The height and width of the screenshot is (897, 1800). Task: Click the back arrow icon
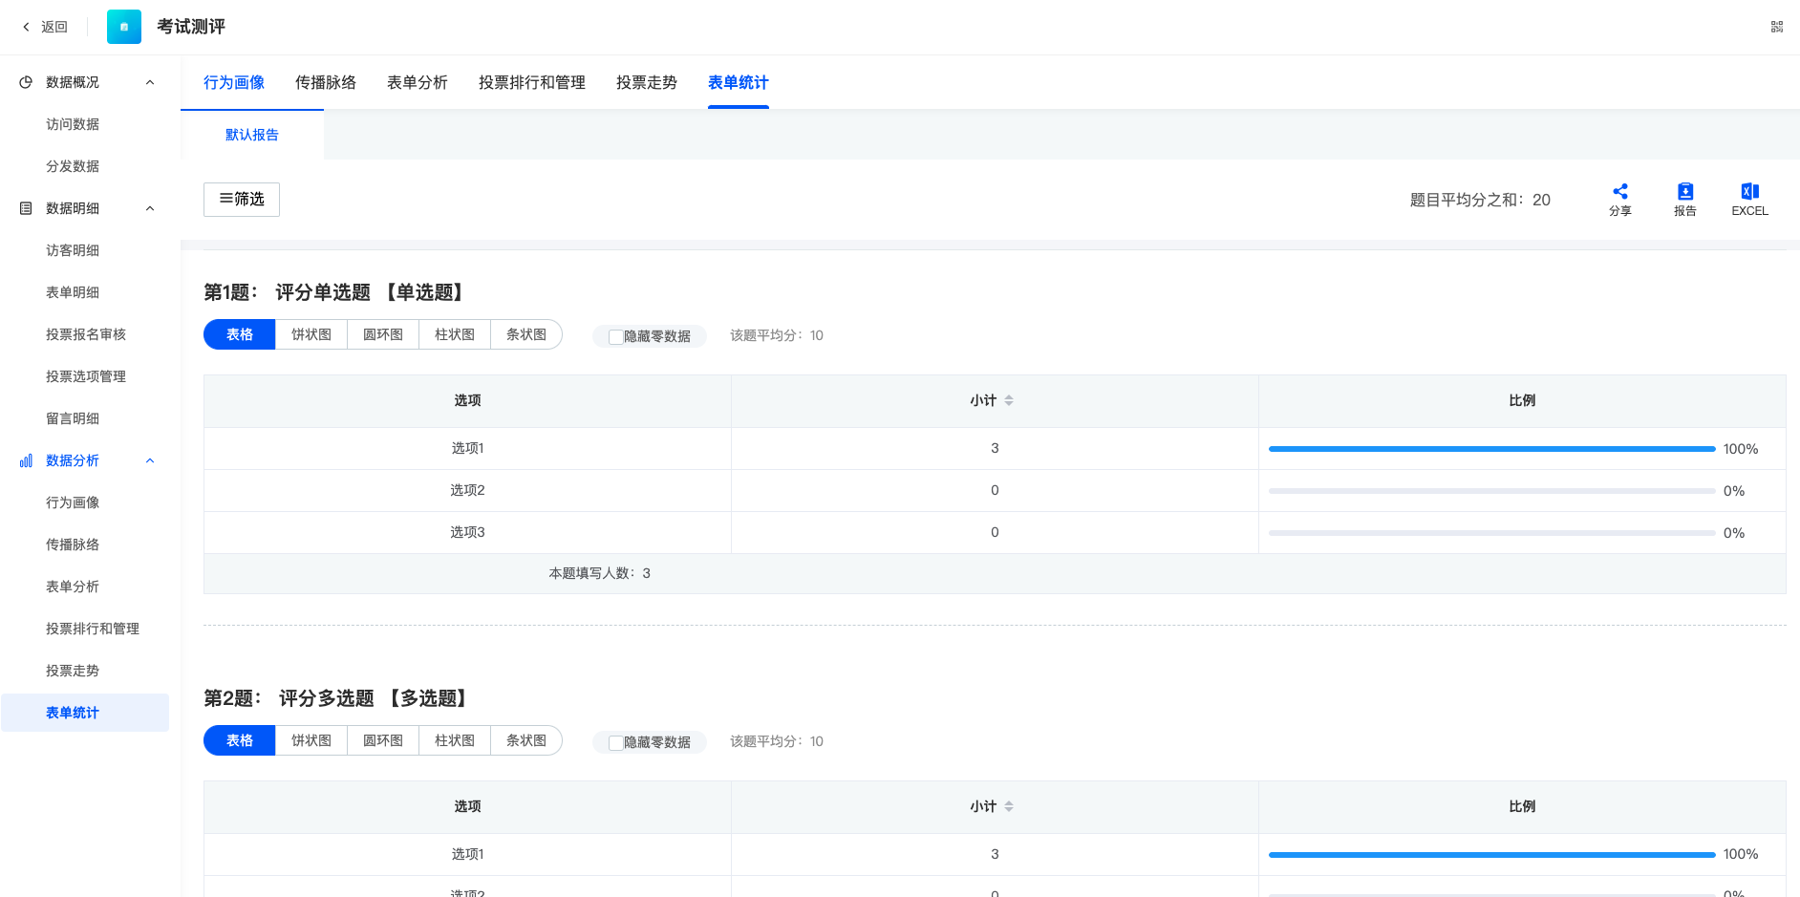tap(27, 27)
